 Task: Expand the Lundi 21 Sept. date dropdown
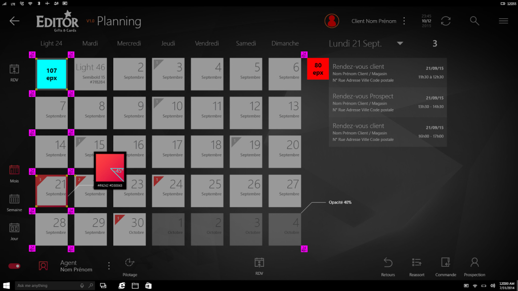[x=400, y=43]
